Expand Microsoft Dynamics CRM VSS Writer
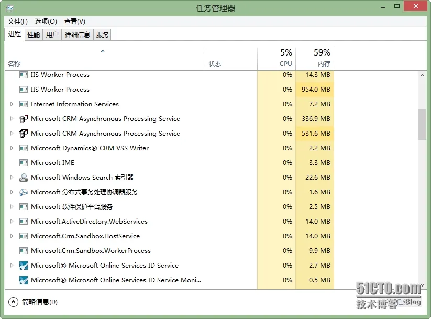431x319 pixels. [12, 148]
